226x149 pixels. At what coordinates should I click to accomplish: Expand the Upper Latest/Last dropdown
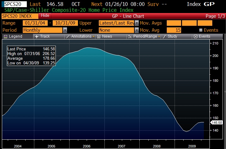click(137, 23)
